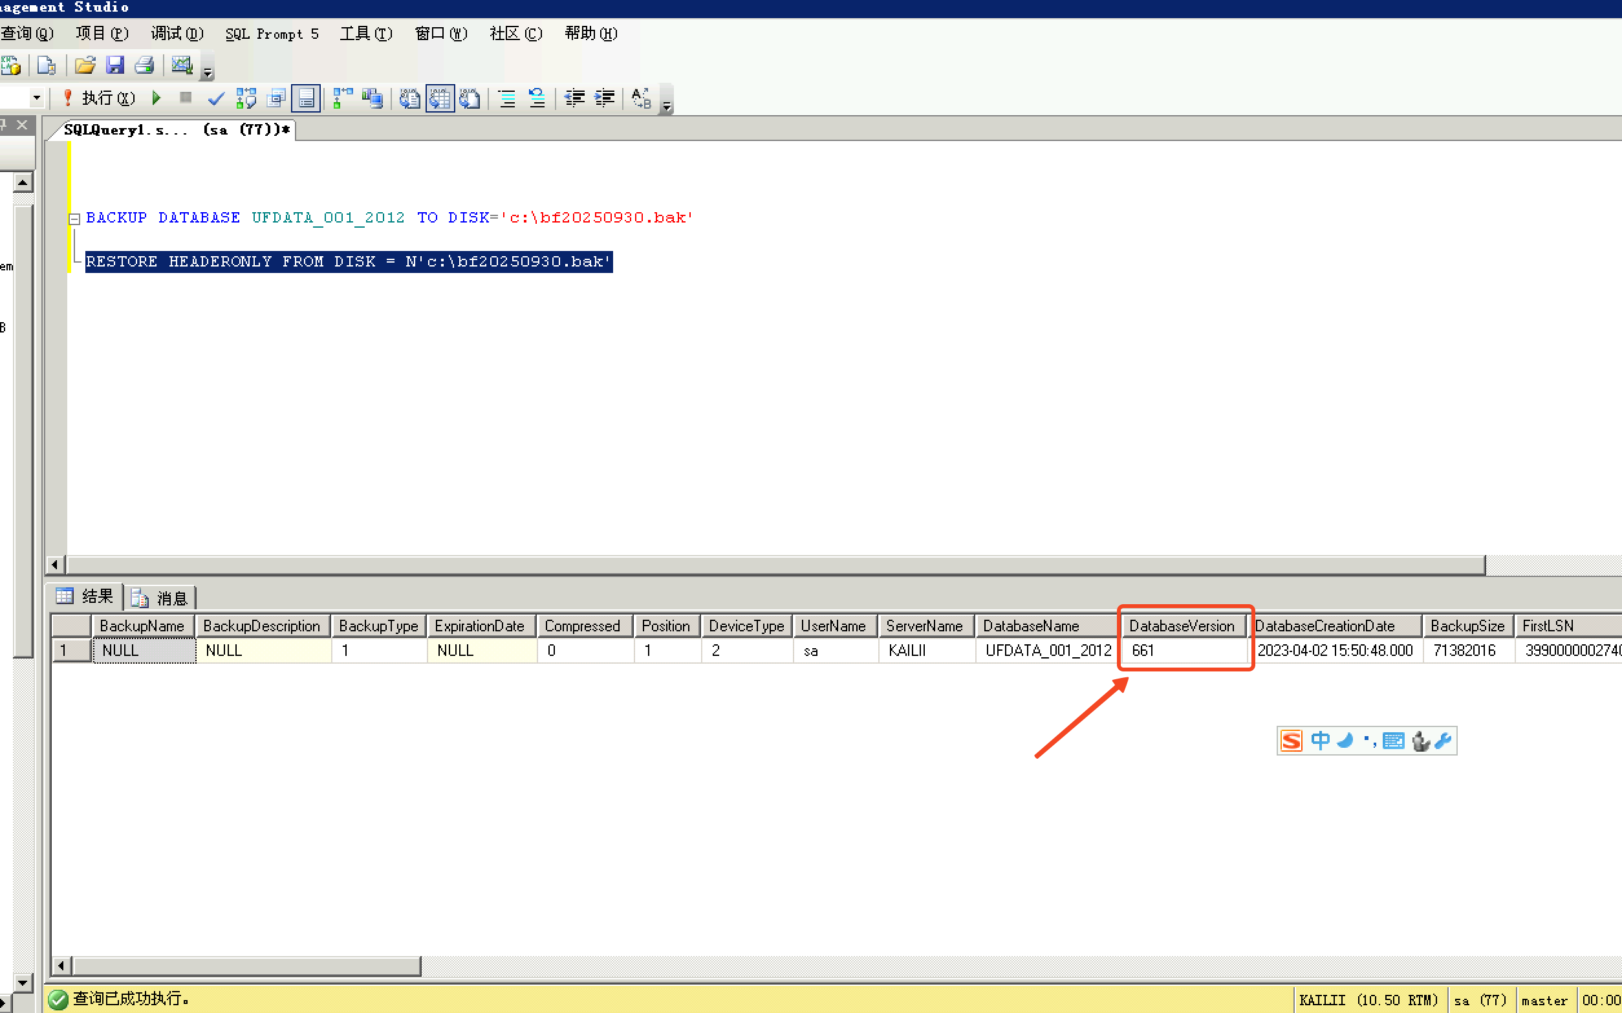Image resolution: width=1622 pixels, height=1013 pixels.
Task: Click the Decrease Indent icon
Action: click(x=574, y=98)
